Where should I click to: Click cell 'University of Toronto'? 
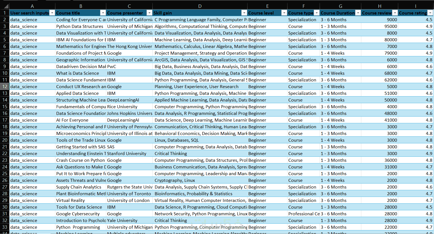(129, 194)
